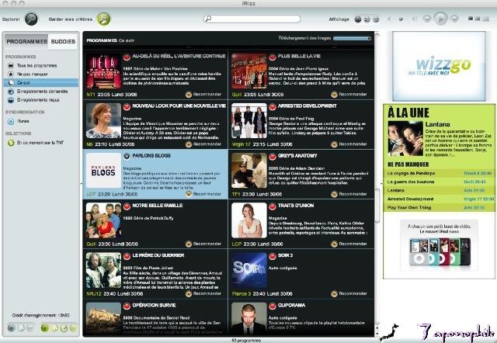Click the wizzgo logo banner
Screen dimensions: 497x343
[439, 66]
